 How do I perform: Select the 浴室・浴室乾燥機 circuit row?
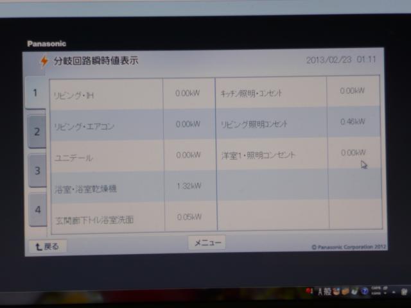pos(107,189)
